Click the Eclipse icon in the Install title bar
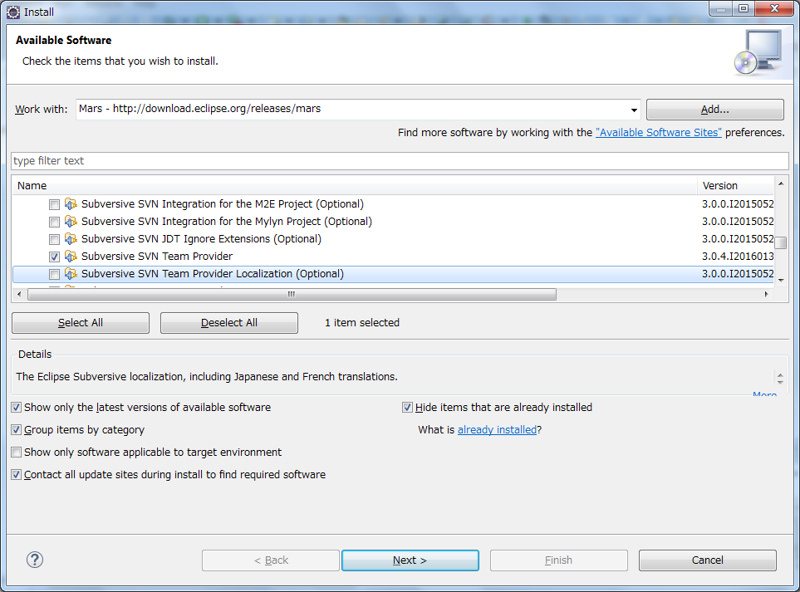This screenshot has height=592, width=800. pyautogui.click(x=13, y=12)
